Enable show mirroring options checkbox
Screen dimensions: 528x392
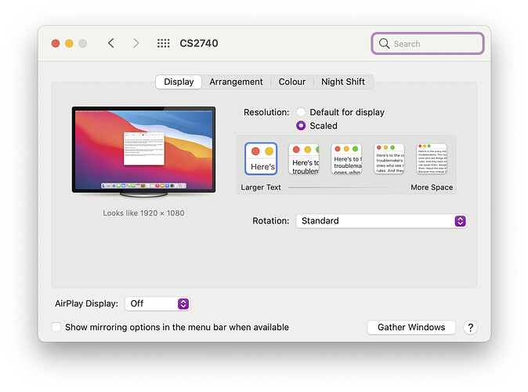tap(56, 327)
